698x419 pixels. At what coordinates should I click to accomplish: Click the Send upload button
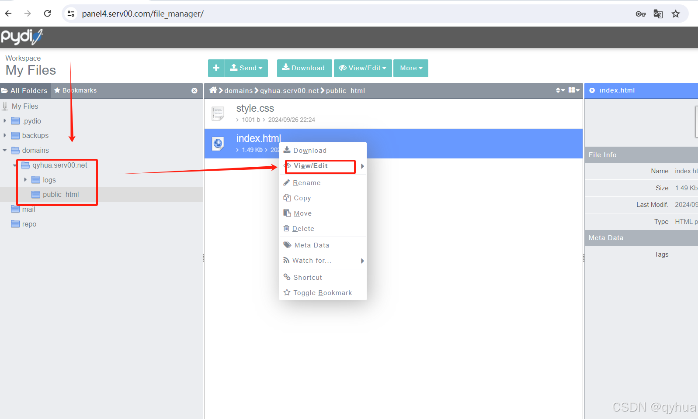(247, 68)
